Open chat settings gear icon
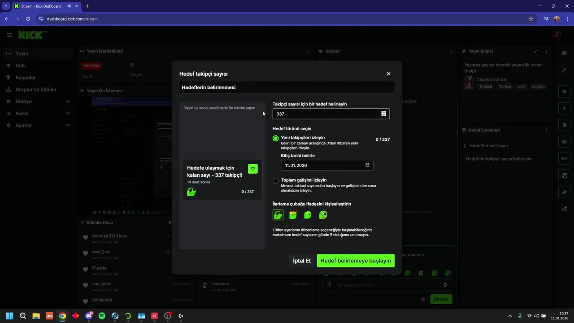Viewport: 574px width, 323px height. point(423,299)
